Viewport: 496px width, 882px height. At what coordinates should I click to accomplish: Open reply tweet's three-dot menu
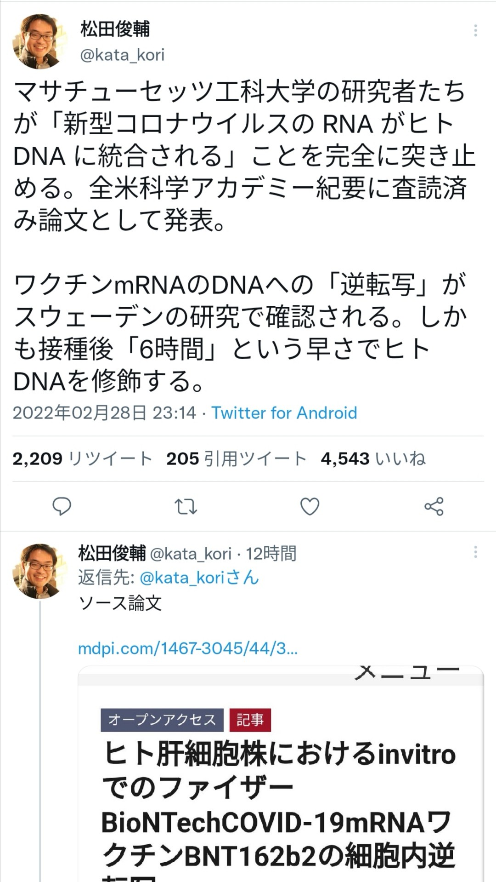475,552
